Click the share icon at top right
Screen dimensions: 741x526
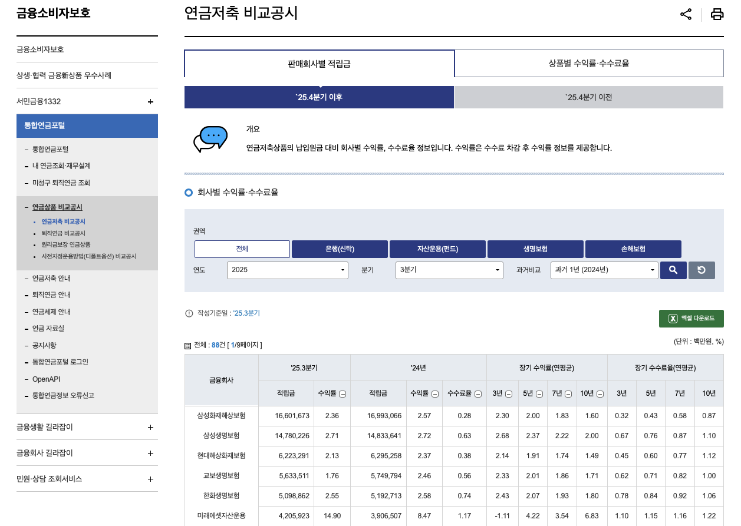pos(686,14)
